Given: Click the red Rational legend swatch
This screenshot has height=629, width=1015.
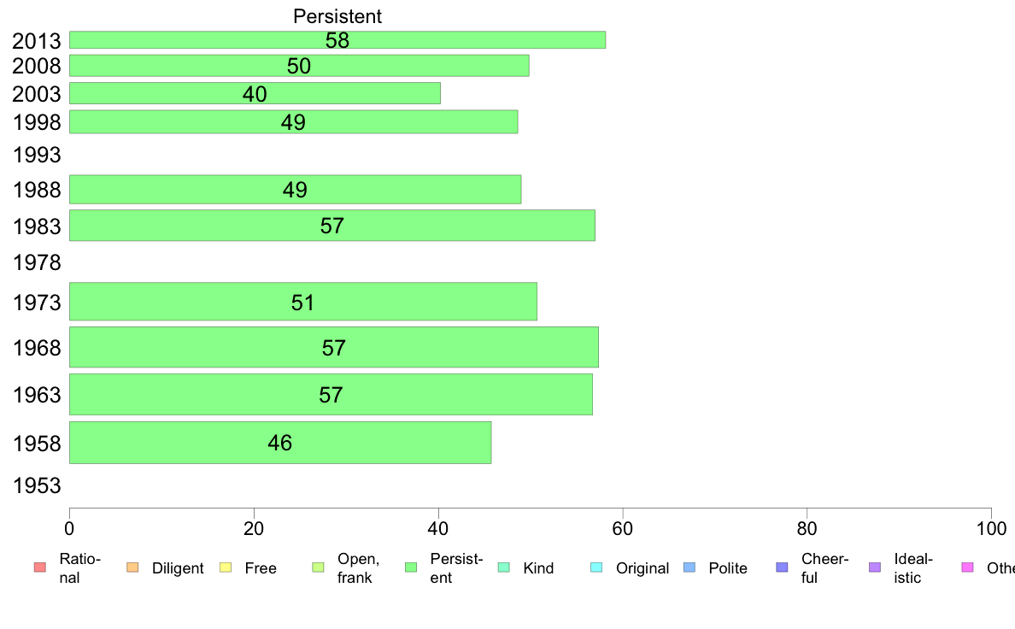Looking at the screenshot, I should point(40,567).
